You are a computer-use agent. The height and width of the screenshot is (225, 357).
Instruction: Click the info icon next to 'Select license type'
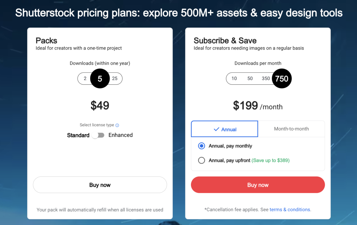click(x=117, y=125)
